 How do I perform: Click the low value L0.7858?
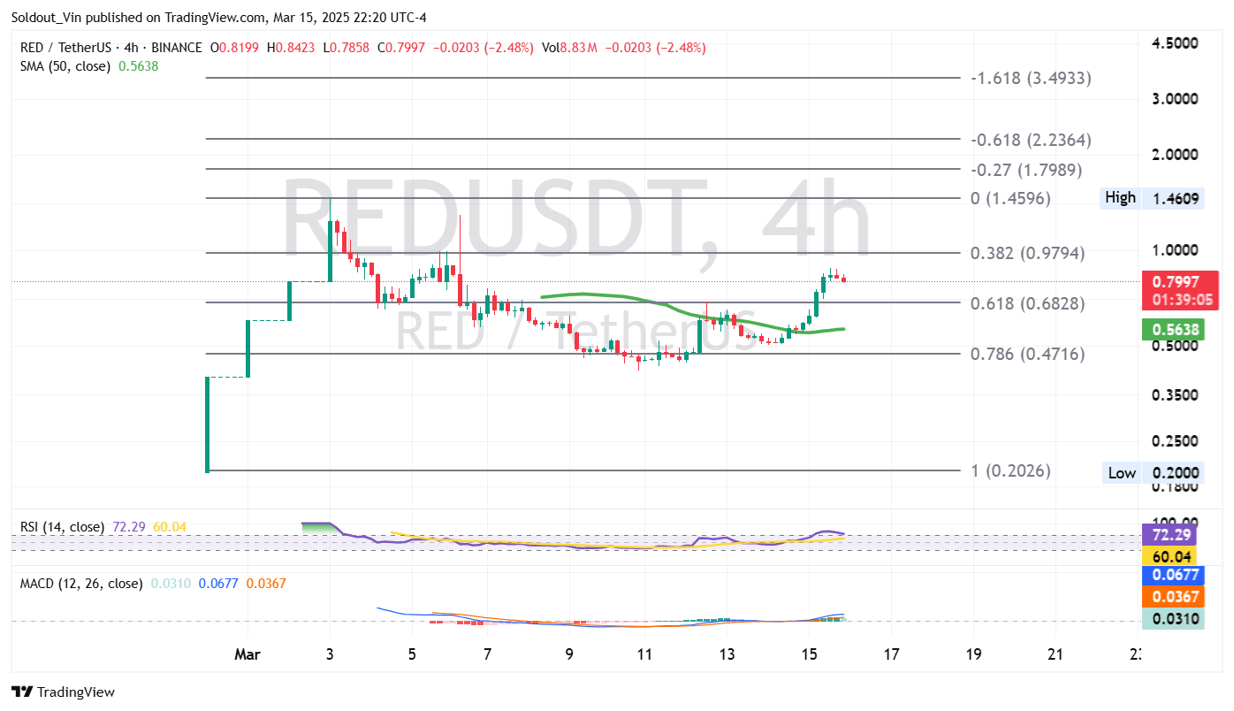point(345,48)
